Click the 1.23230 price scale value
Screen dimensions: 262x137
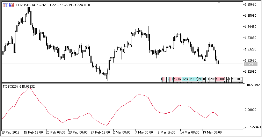[250, 49]
